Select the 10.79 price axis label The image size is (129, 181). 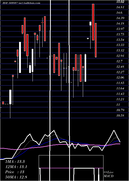tap(120, 110)
